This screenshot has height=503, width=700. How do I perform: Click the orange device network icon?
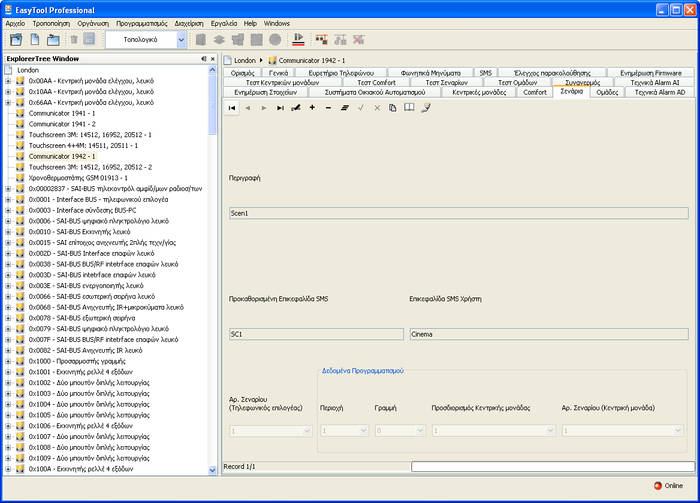coord(321,40)
